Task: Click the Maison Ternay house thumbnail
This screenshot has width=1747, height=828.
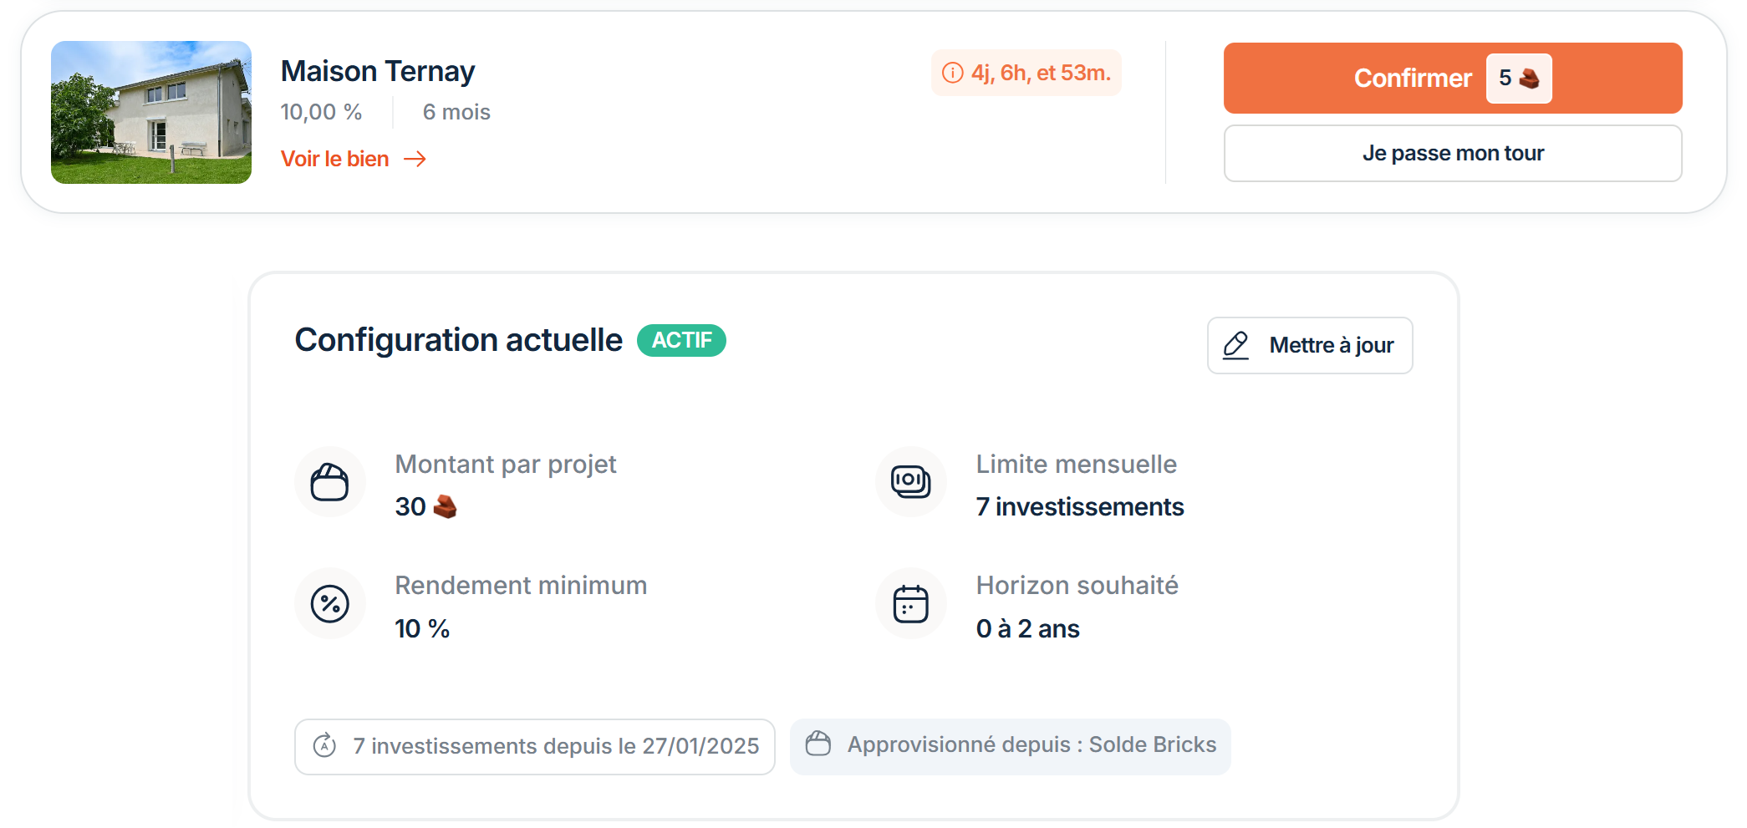Action: (x=151, y=112)
